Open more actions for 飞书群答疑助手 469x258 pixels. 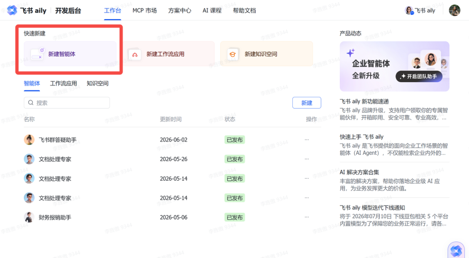click(307, 140)
